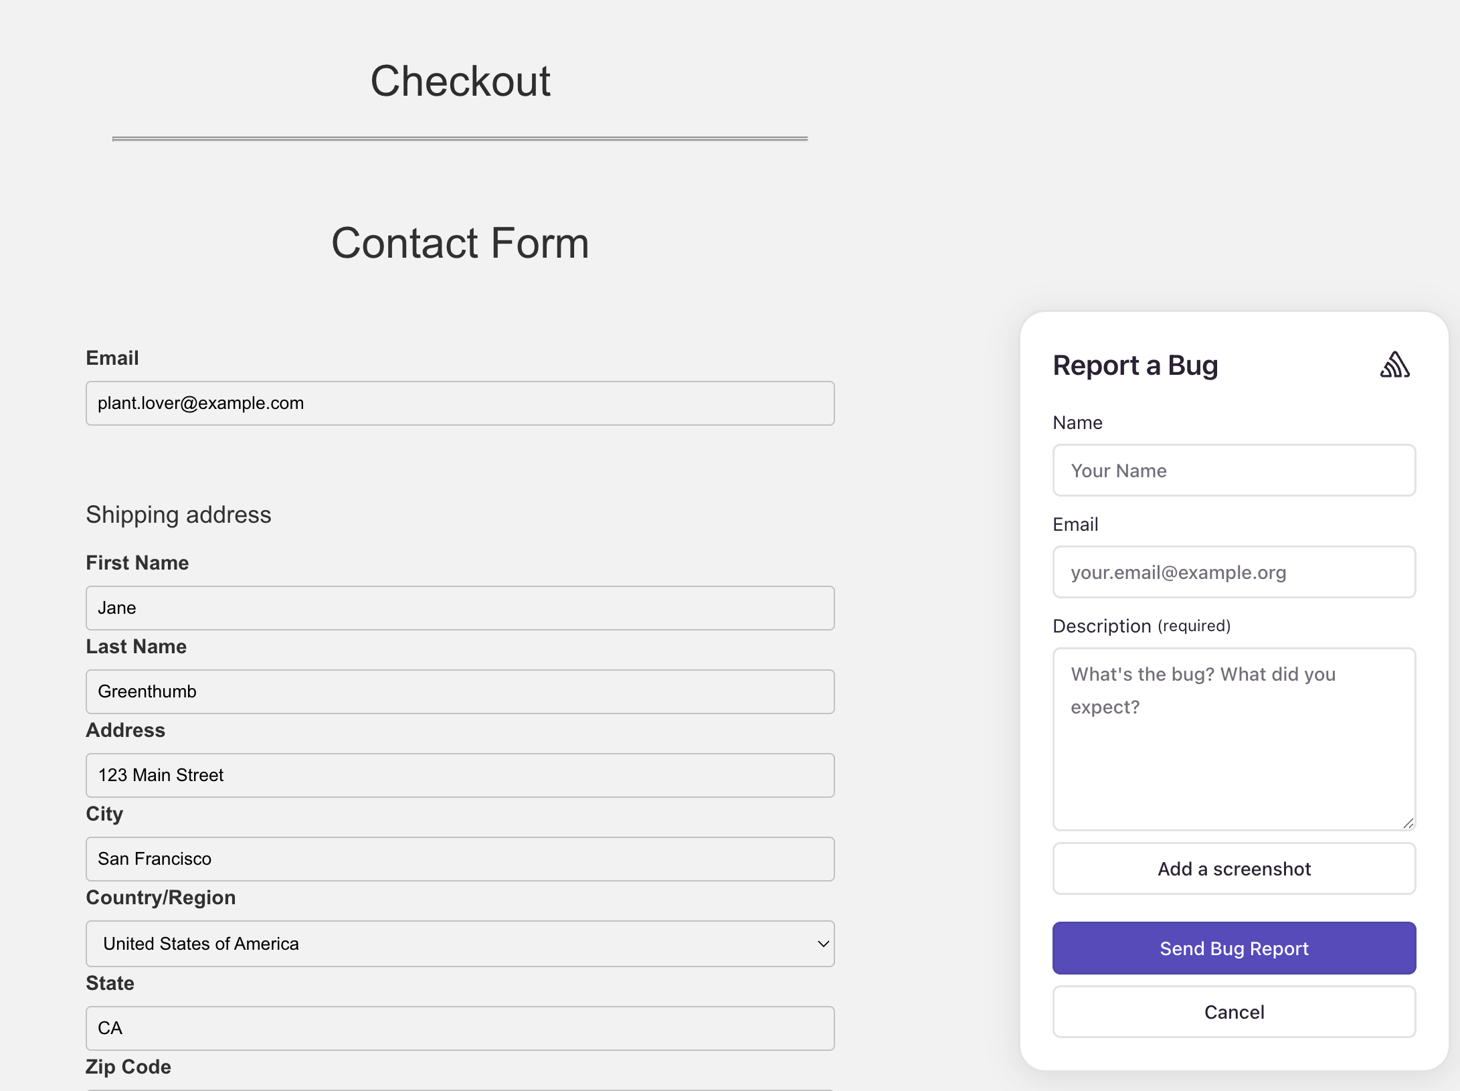This screenshot has height=1091, width=1460.
Task: Click the Your Name field in bug widget
Action: 1233,471
